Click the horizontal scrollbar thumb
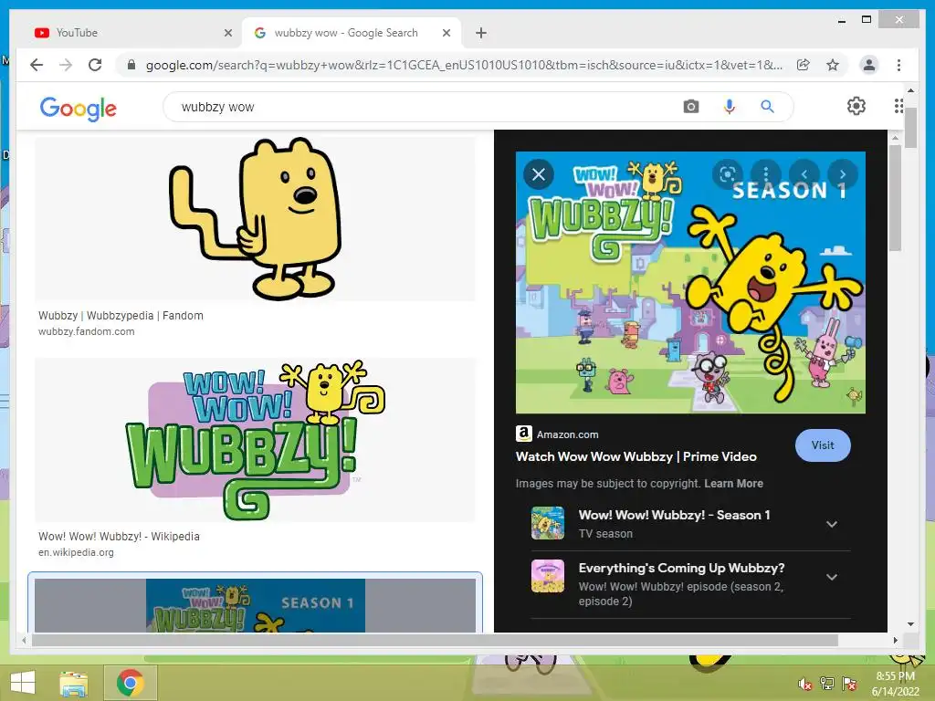935x701 pixels. pyautogui.click(x=434, y=640)
